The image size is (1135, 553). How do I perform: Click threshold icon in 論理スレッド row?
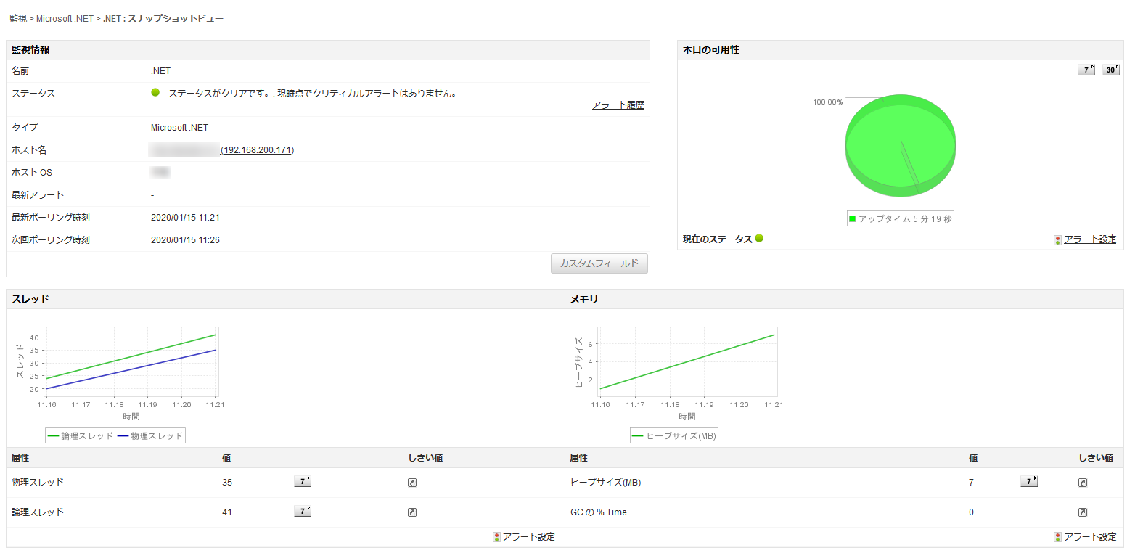coord(412,512)
